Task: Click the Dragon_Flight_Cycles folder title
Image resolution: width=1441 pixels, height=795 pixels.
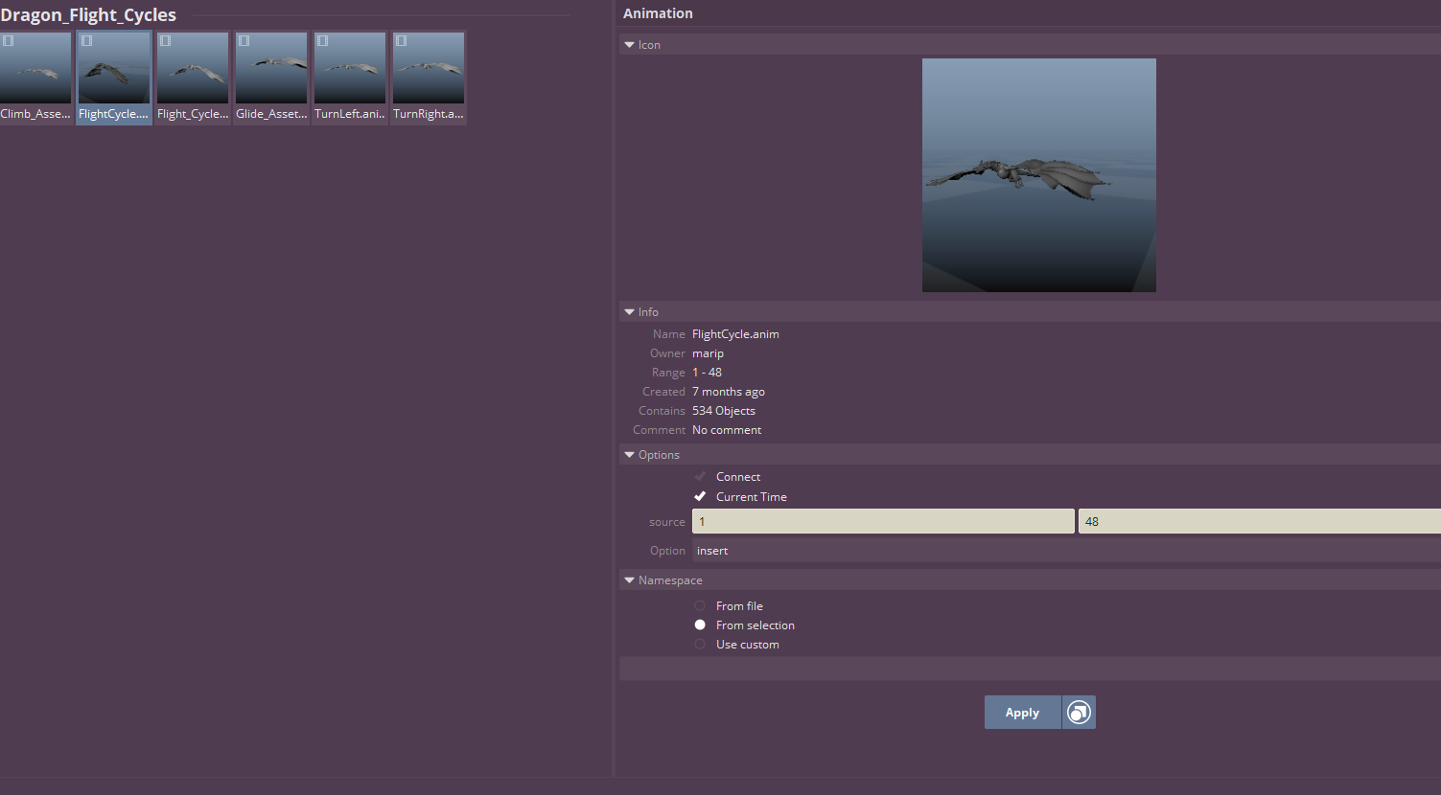Action: pyautogui.click(x=88, y=15)
